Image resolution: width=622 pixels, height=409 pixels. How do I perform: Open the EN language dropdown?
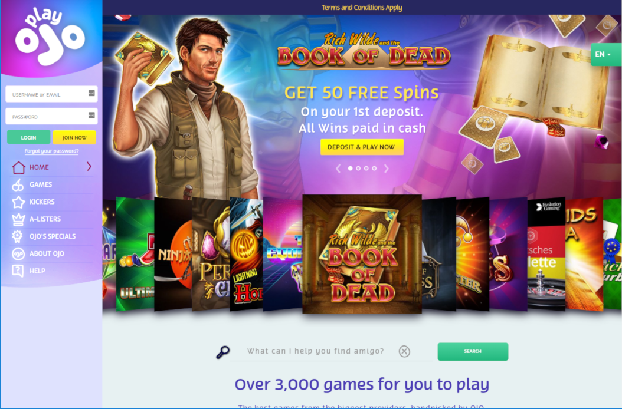605,54
